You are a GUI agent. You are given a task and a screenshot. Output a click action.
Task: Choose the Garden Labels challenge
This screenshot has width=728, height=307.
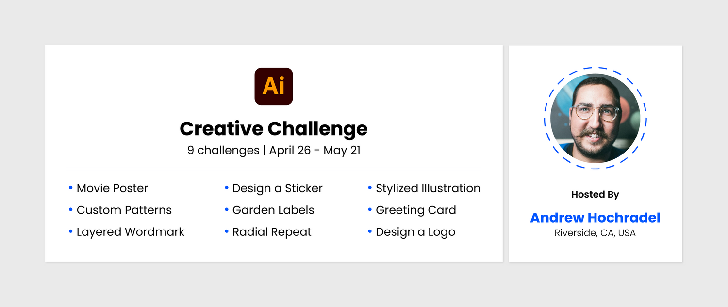[x=273, y=210]
